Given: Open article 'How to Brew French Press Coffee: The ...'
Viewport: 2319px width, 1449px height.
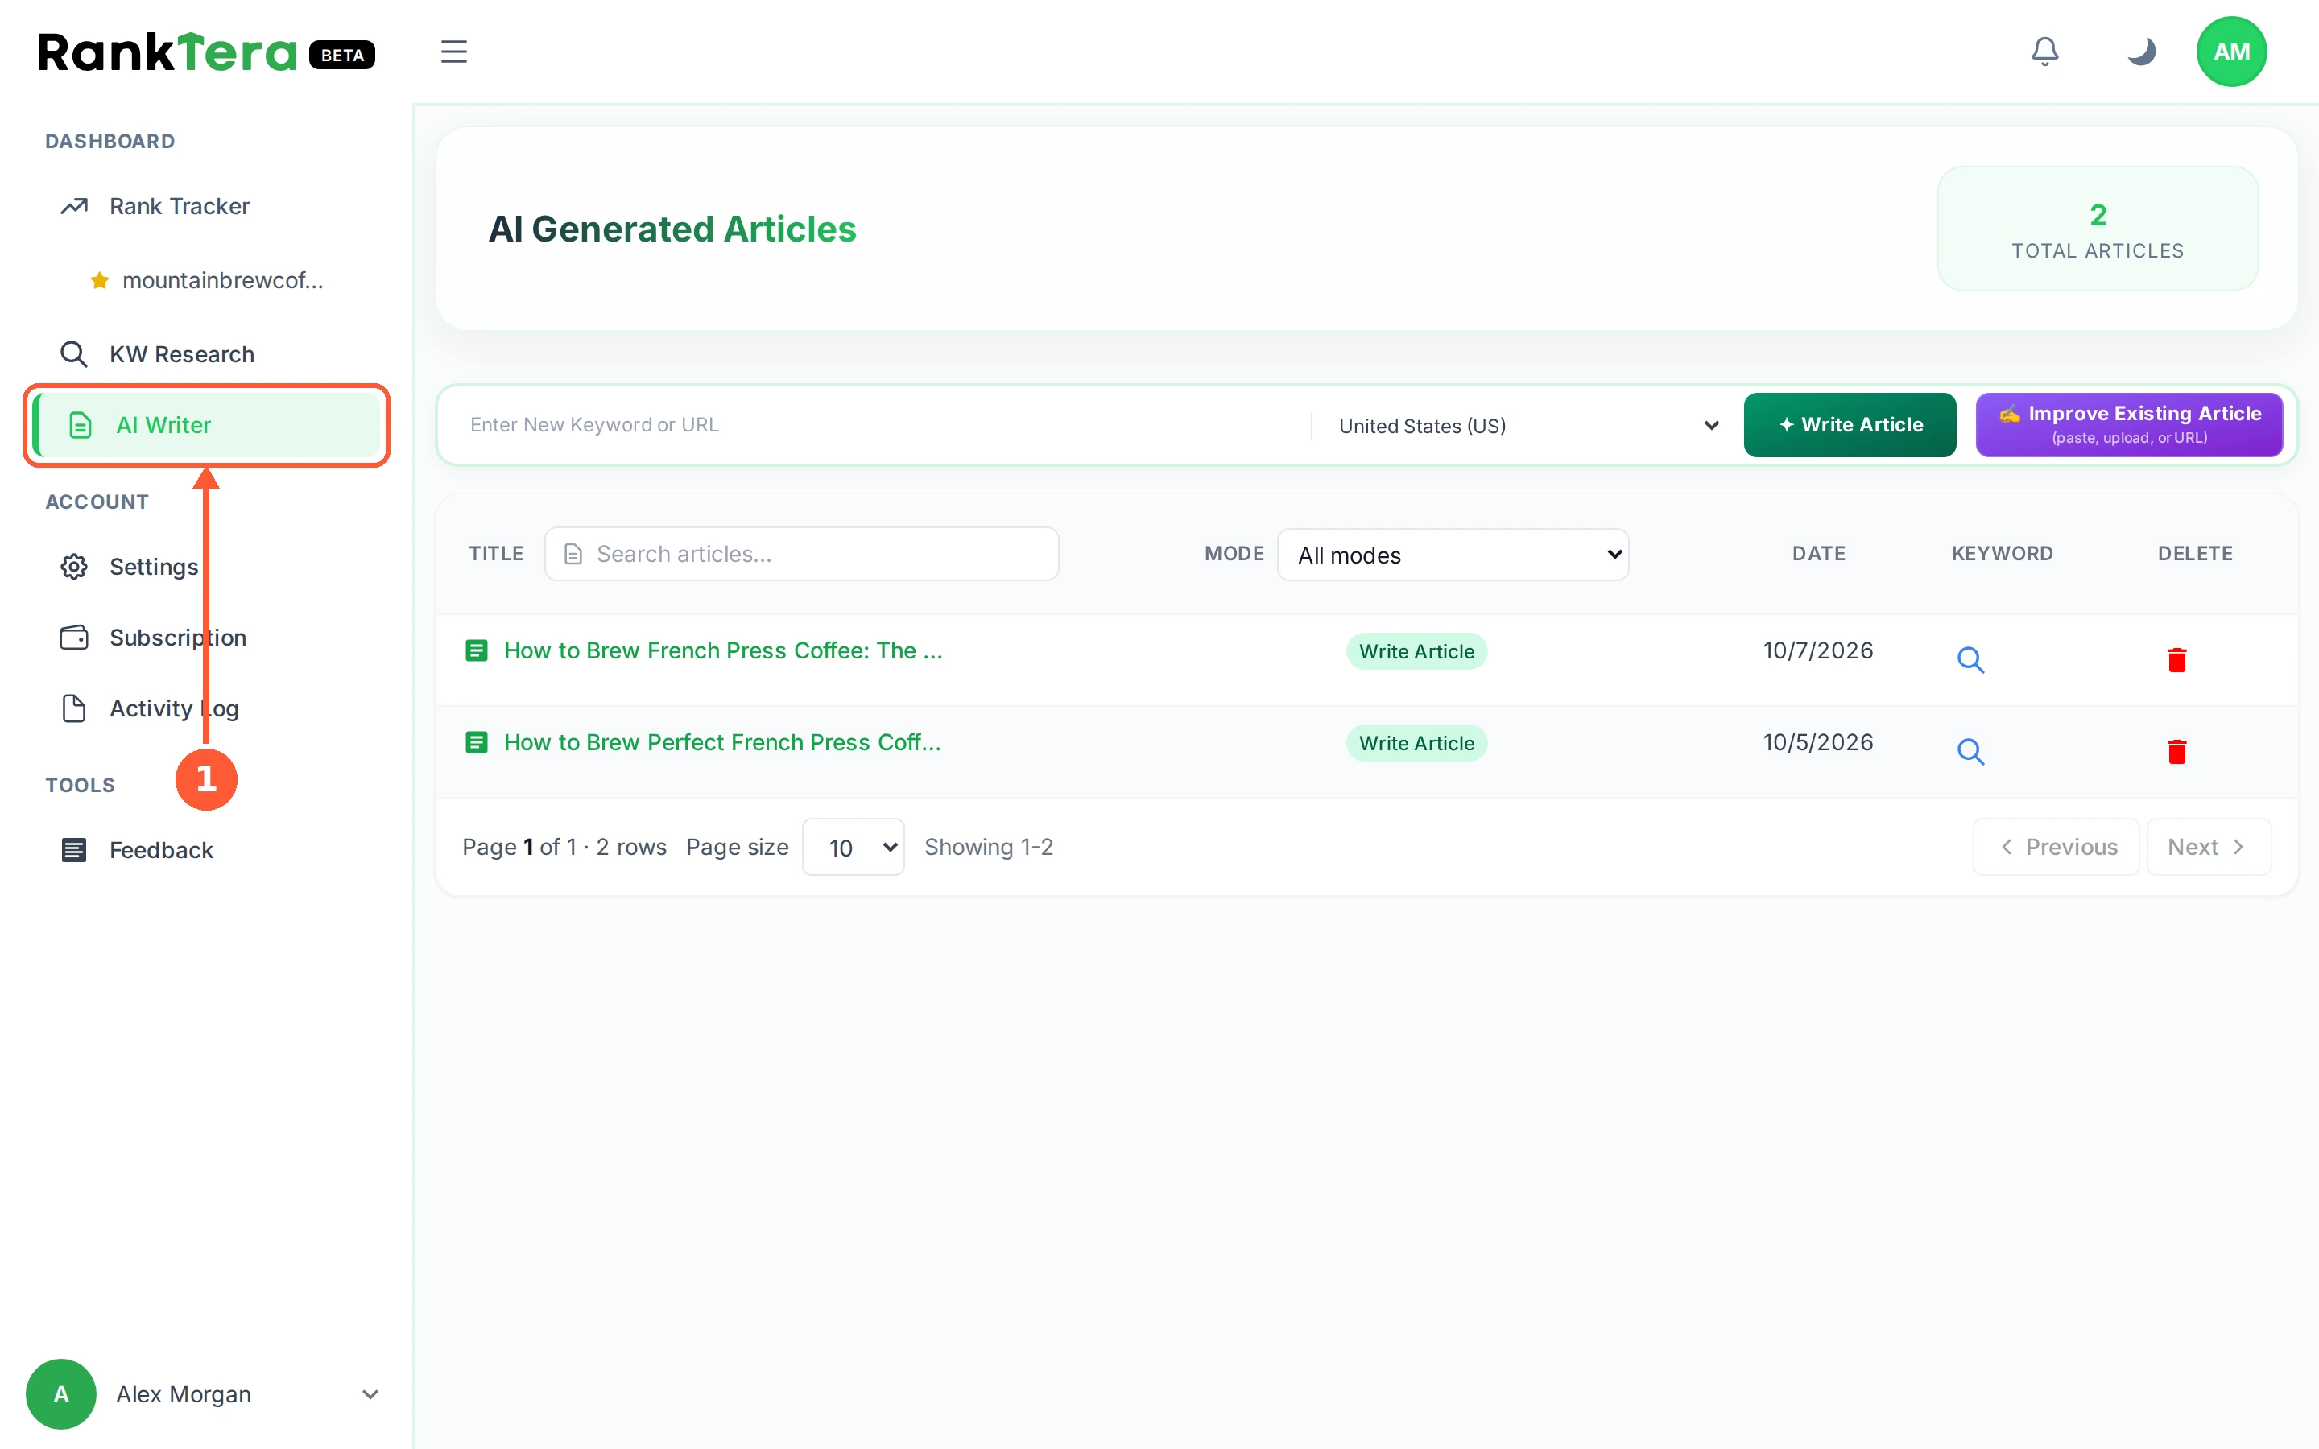Looking at the screenshot, I should [724, 650].
